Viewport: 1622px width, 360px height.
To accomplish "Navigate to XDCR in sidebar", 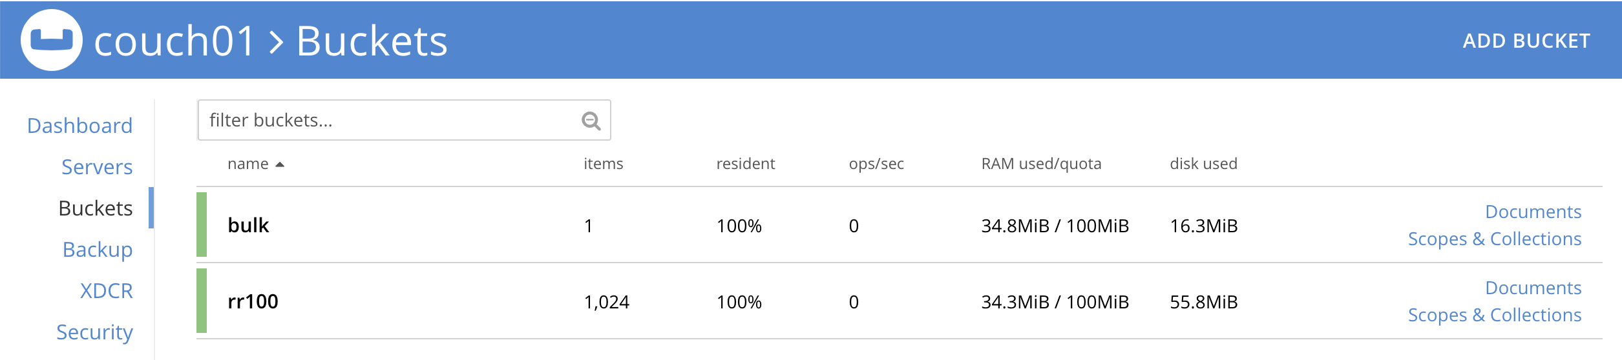I will [x=106, y=291].
